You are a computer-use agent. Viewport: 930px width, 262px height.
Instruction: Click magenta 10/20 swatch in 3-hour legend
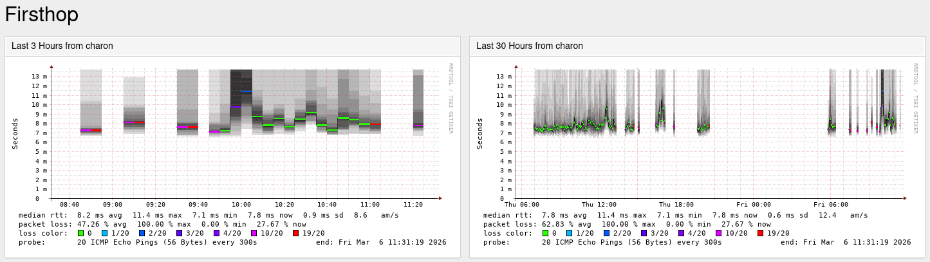(x=254, y=233)
